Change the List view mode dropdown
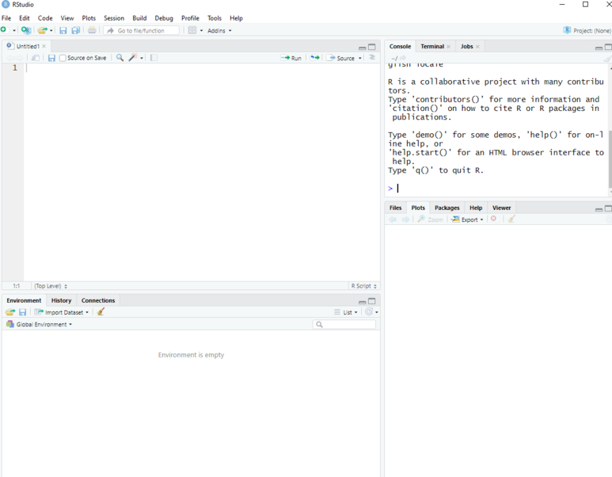Image resolution: width=612 pixels, height=477 pixels. click(x=346, y=312)
